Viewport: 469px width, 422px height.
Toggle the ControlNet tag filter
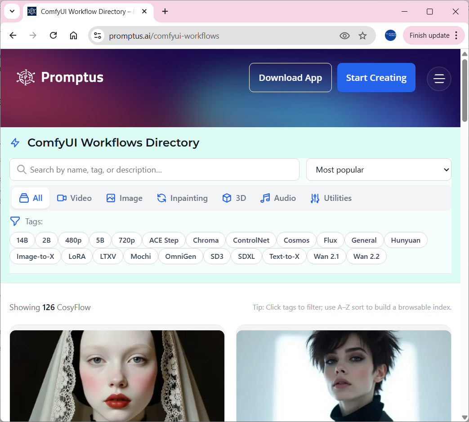251,240
